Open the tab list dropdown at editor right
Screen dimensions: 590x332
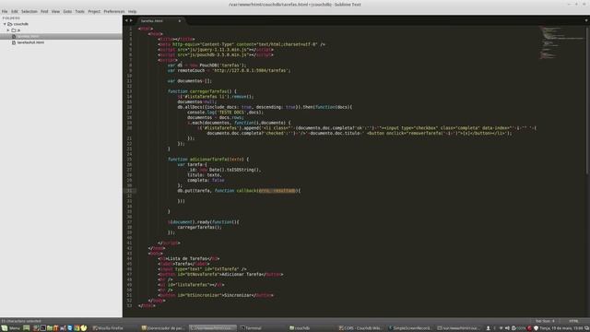(x=586, y=20)
